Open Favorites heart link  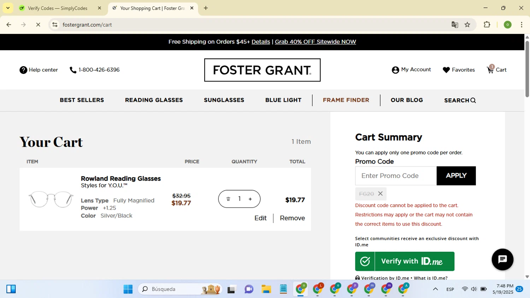pyautogui.click(x=459, y=70)
